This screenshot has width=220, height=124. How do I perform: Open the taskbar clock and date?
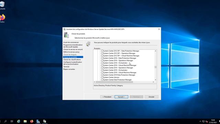213,121
